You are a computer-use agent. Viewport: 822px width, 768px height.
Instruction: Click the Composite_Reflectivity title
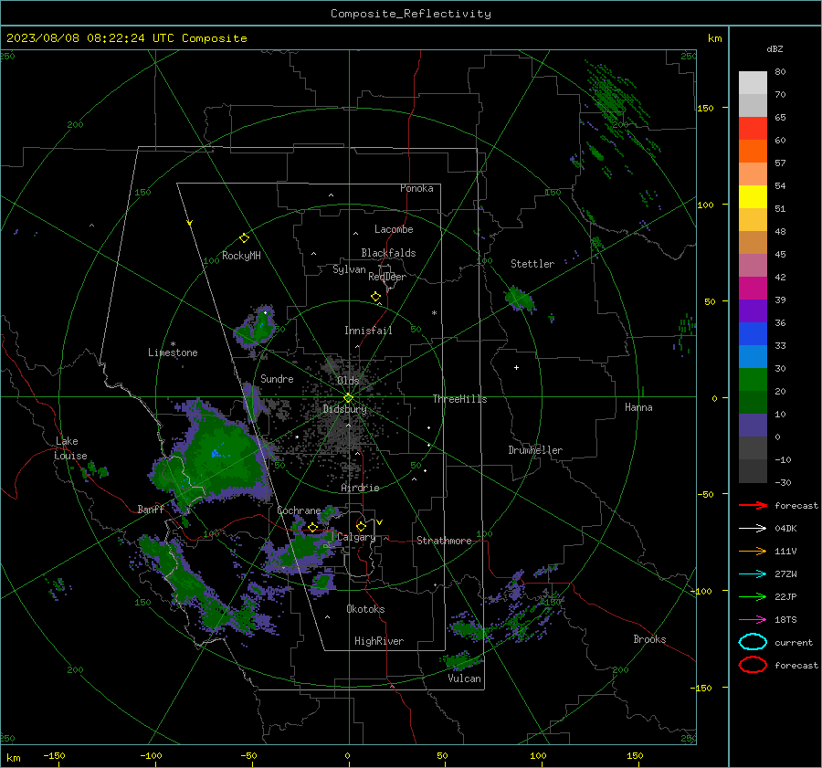[x=411, y=14]
